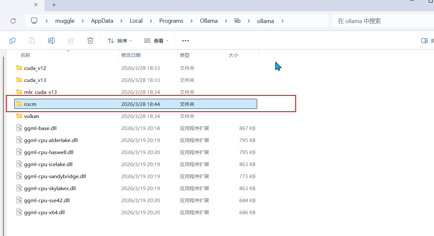Click the cuda_v12 folder icon
The image size is (434, 236).
coord(19,68)
